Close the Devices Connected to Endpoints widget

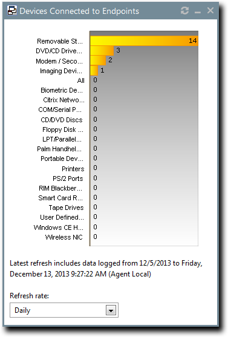[210, 10]
